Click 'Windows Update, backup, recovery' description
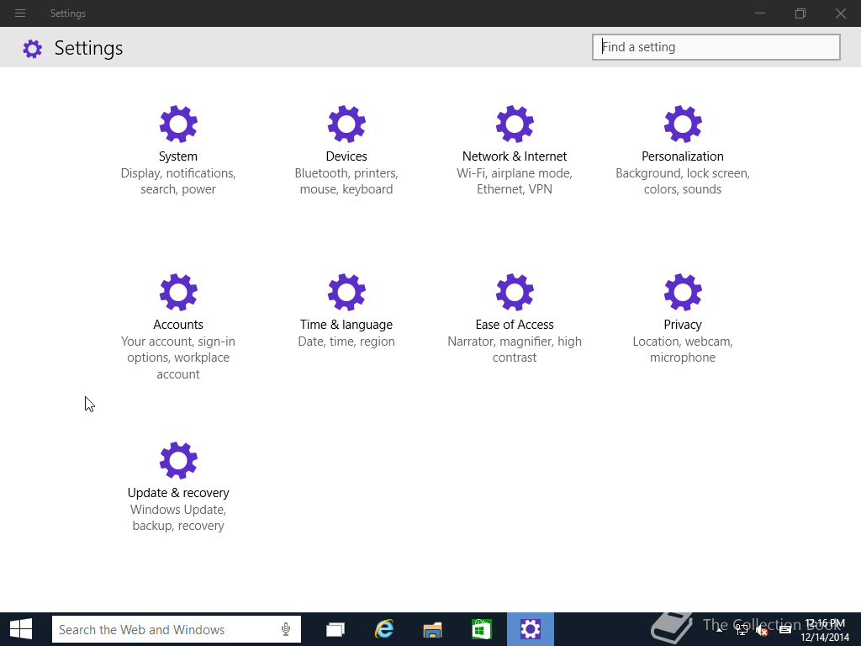This screenshot has height=646, width=861. (178, 517)
